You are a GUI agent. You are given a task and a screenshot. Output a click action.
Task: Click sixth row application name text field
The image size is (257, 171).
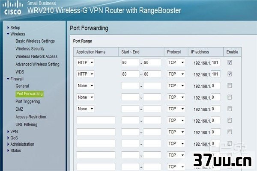(96, 121)
